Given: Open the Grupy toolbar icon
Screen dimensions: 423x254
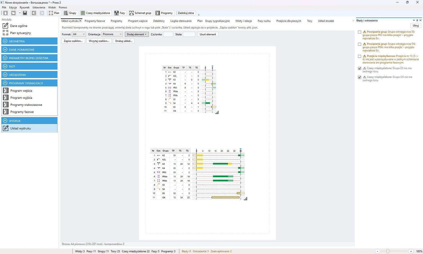Looking at the screenshot, I should tap(70, 13).
